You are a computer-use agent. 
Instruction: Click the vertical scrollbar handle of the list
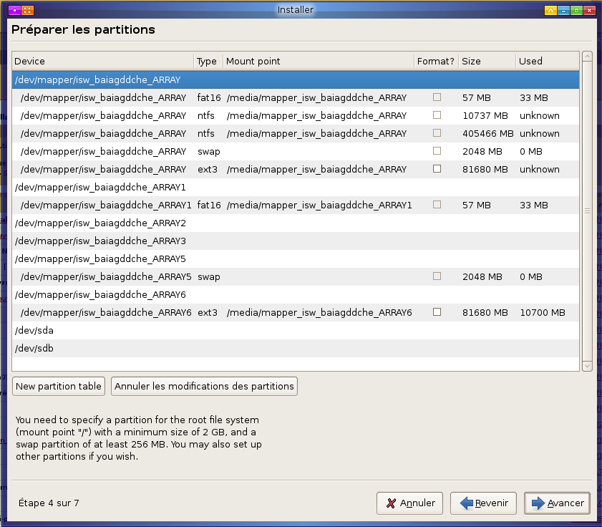[x=587, y=211]
